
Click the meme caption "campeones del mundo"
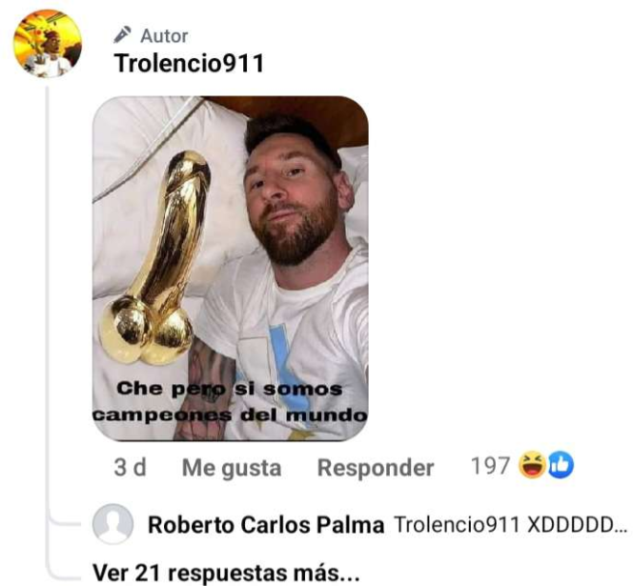tap(230, 414)
